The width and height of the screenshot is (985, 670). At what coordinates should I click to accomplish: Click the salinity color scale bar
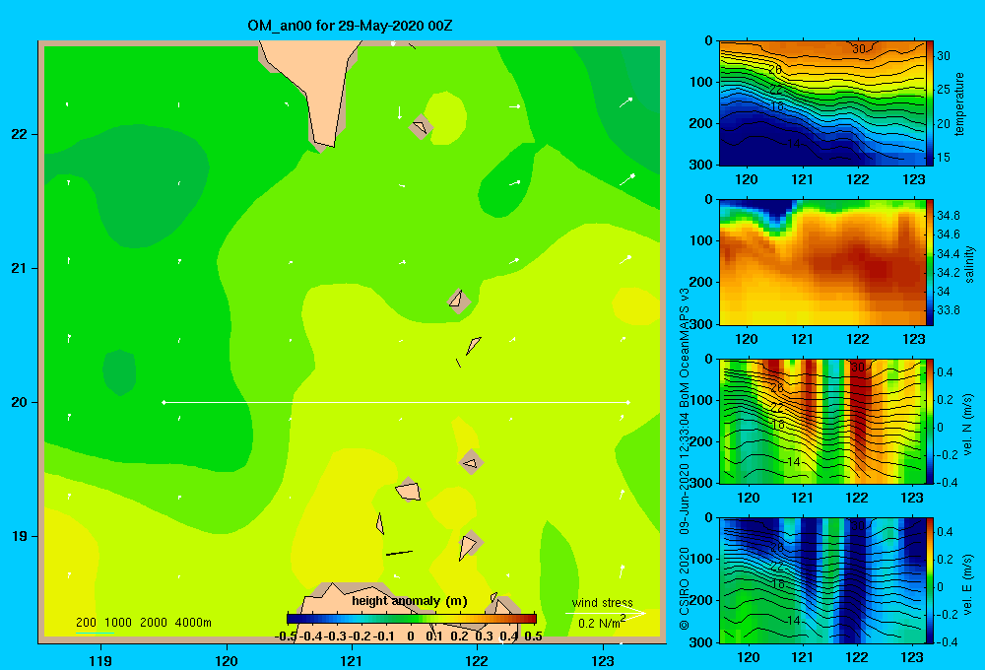930,262
